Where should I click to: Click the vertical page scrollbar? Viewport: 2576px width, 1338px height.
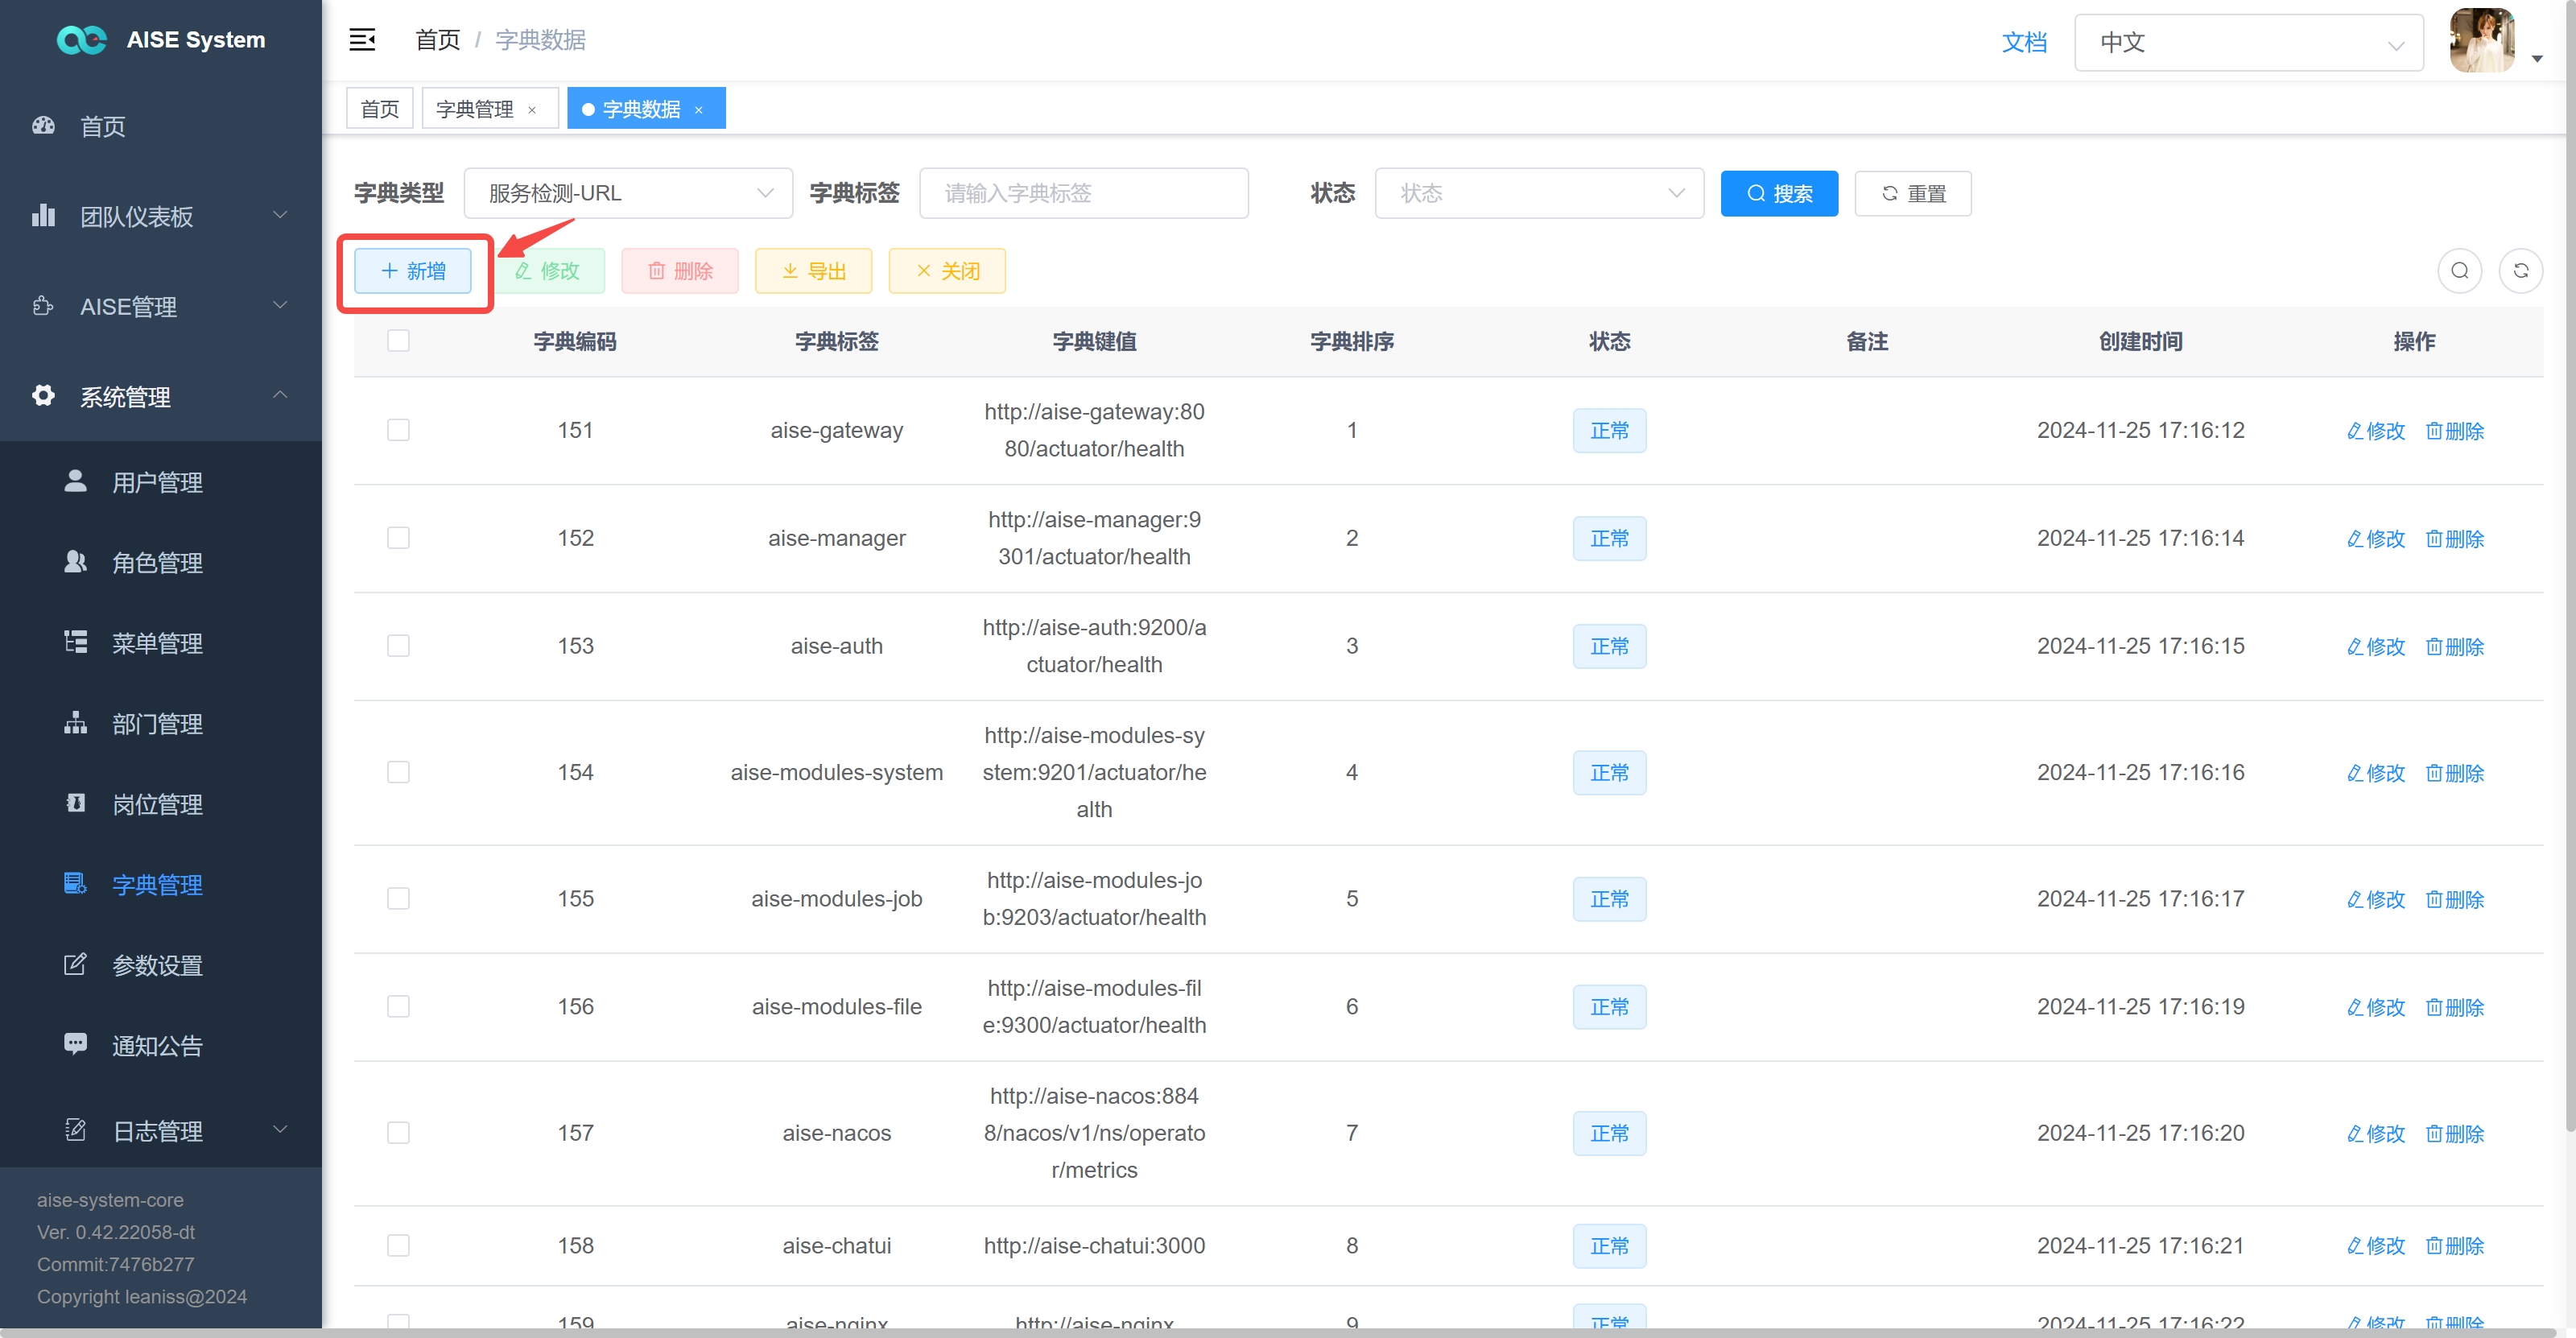coord(2570,566)
